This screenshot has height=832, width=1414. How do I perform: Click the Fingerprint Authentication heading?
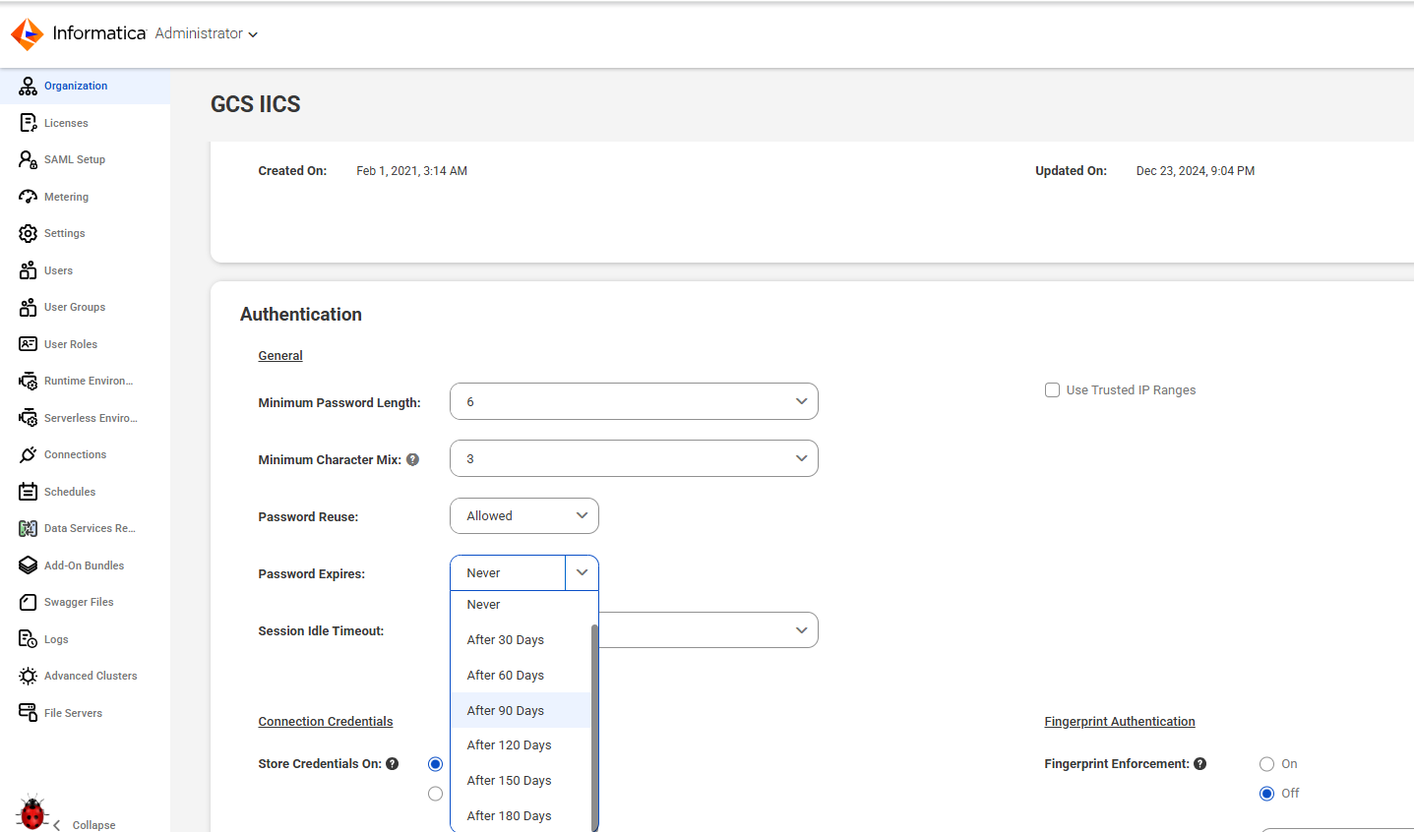point(1120,722)
